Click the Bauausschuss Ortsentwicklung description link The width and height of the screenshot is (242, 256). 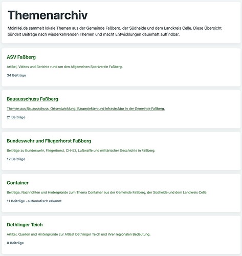(86, 109)
